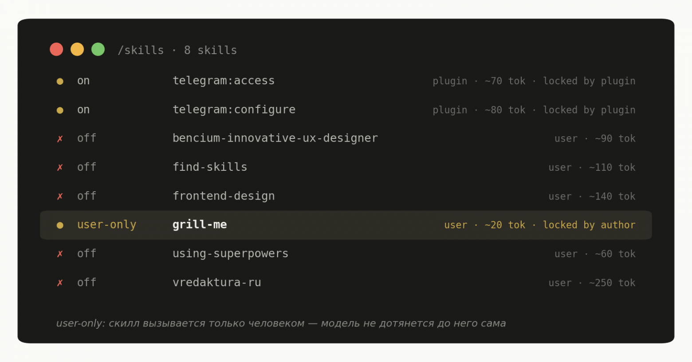Click the yellow dot beside telegram:access
692x362 pixels.
click(60, 81)
